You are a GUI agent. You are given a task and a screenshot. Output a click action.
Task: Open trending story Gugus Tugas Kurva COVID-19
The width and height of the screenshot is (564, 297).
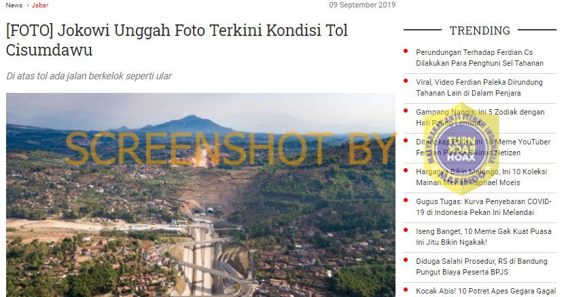point(483,207)
